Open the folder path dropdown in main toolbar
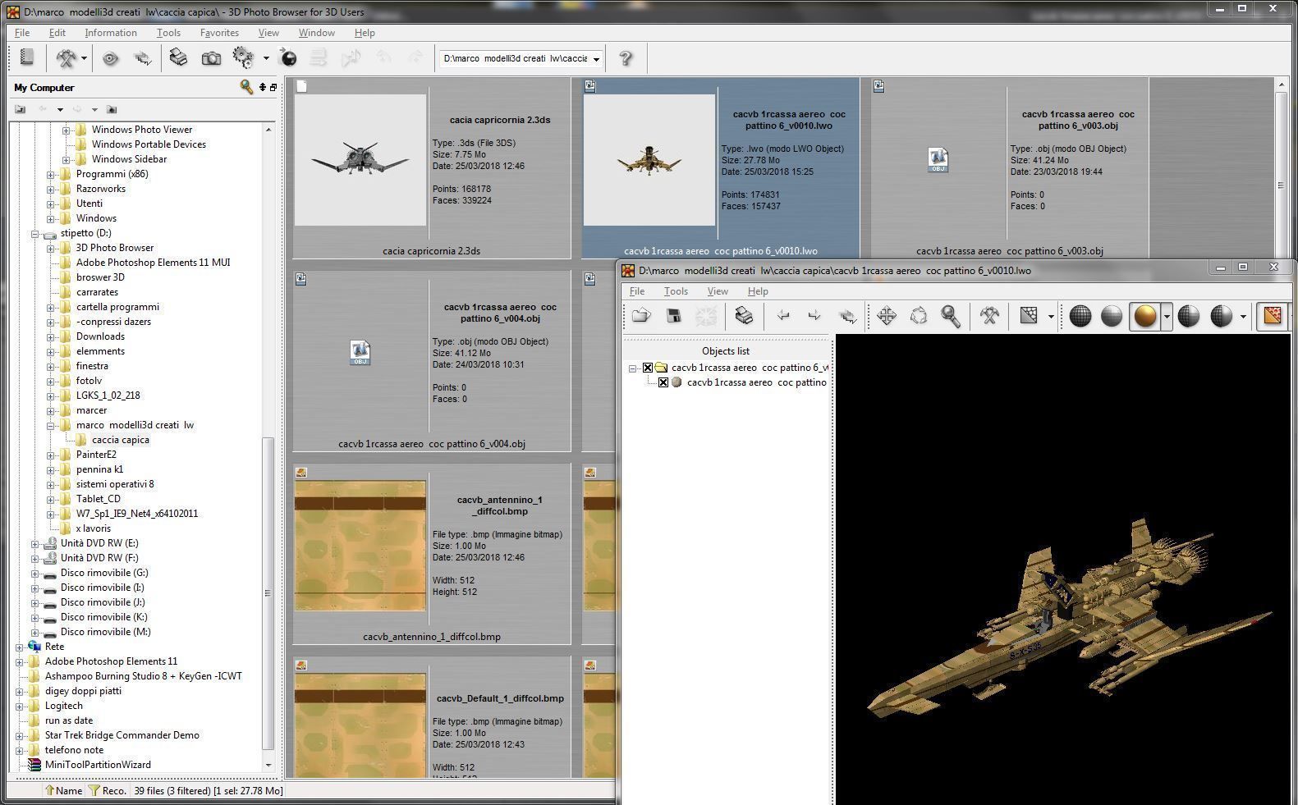1298x805 pixels. pos(596,59)
